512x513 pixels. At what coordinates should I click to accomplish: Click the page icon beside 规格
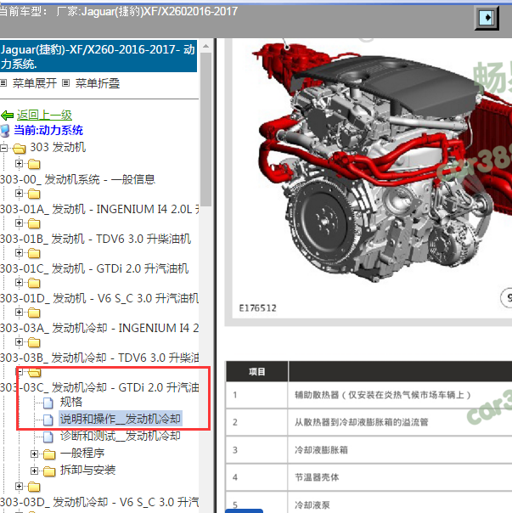coord(48,403)
